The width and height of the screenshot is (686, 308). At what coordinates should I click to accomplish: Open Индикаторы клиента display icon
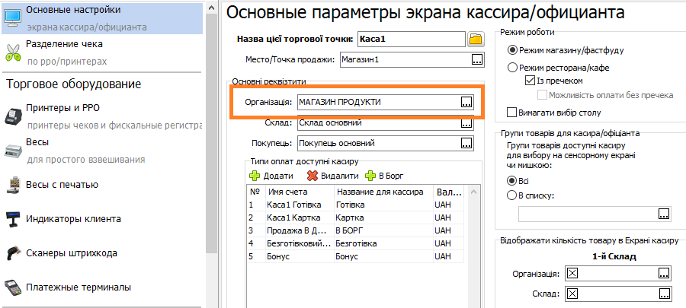pyautogui.click(x=13, y=219)
